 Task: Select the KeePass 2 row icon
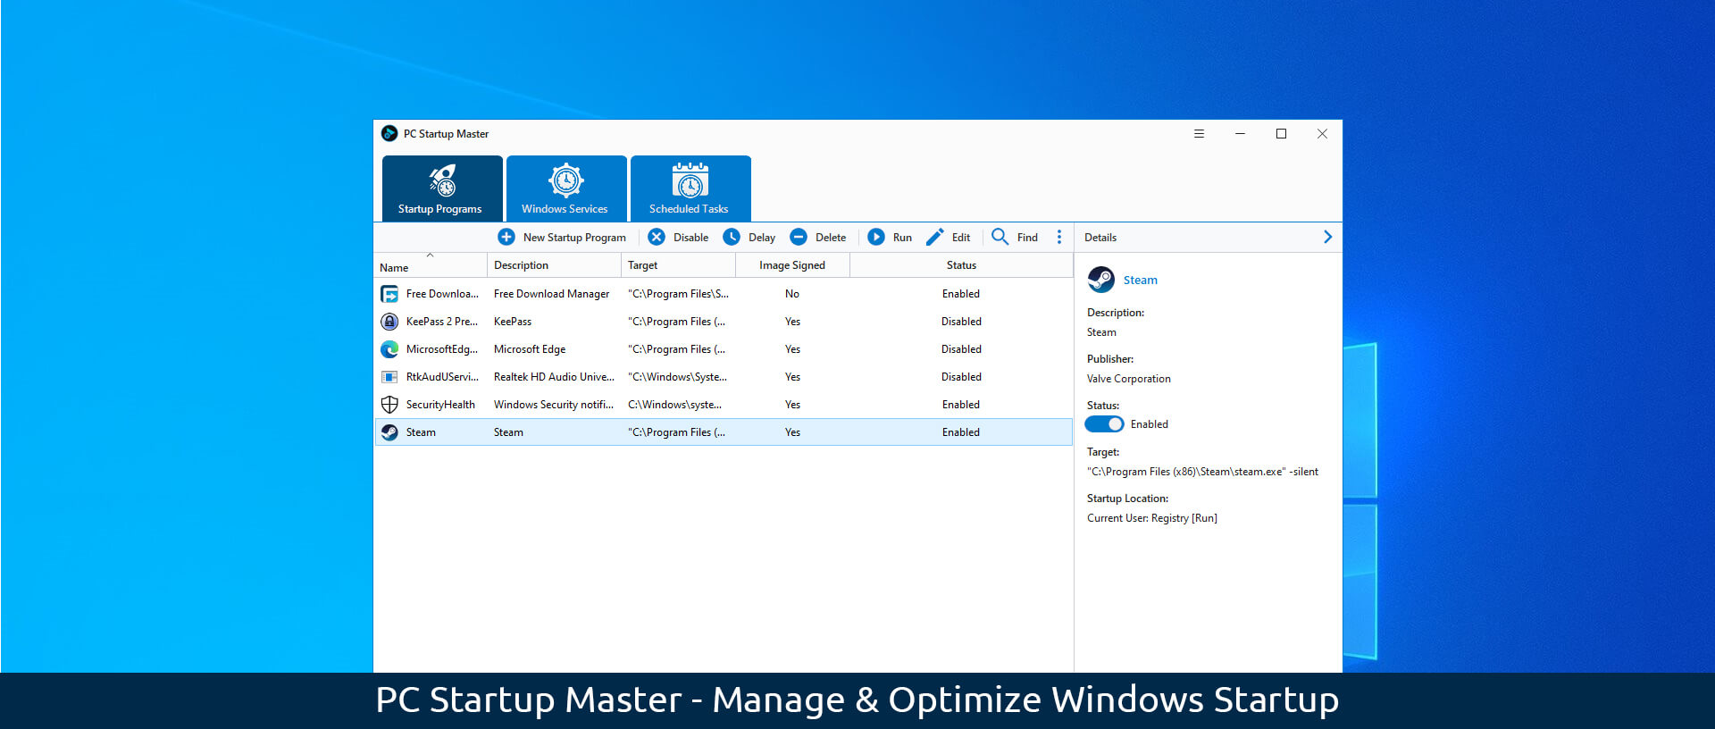pos(389,322)
